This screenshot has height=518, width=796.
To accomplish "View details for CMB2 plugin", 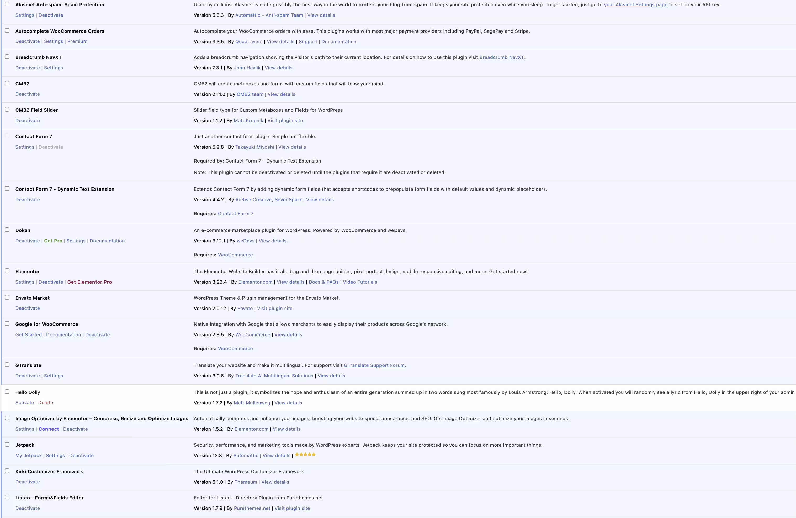I will pyautogui.click(x=281, y=94).
